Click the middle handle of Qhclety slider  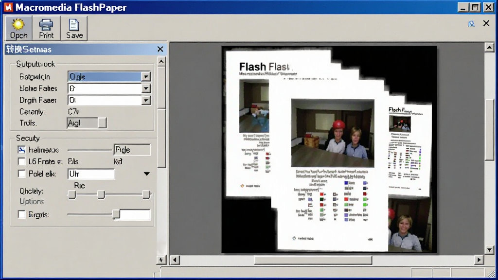[x=101, y=194]
